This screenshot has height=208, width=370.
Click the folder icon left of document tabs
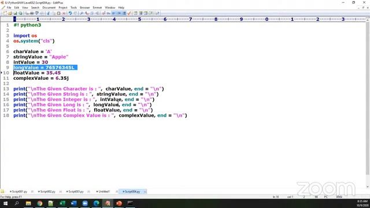(2, 191)
